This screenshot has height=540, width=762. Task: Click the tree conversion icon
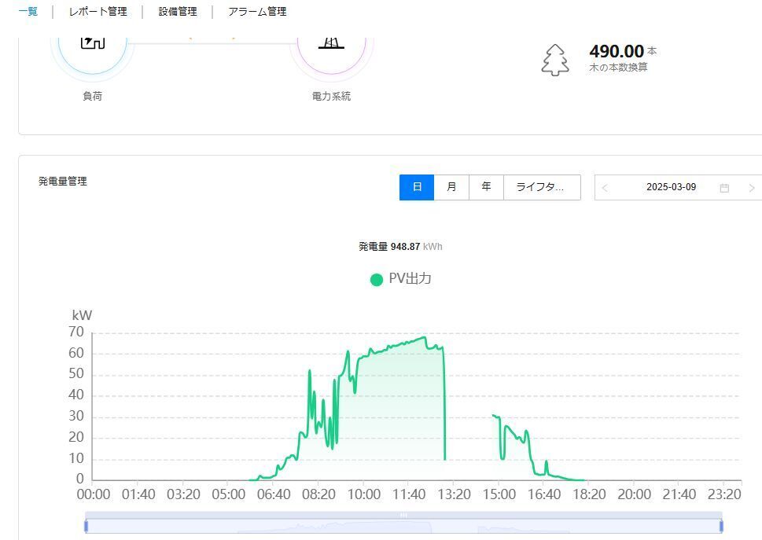(x=555, y=60)
